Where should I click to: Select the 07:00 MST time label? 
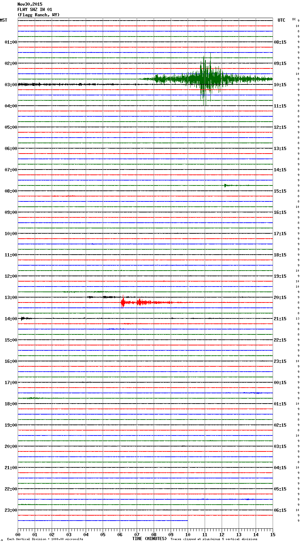(11, 170)
